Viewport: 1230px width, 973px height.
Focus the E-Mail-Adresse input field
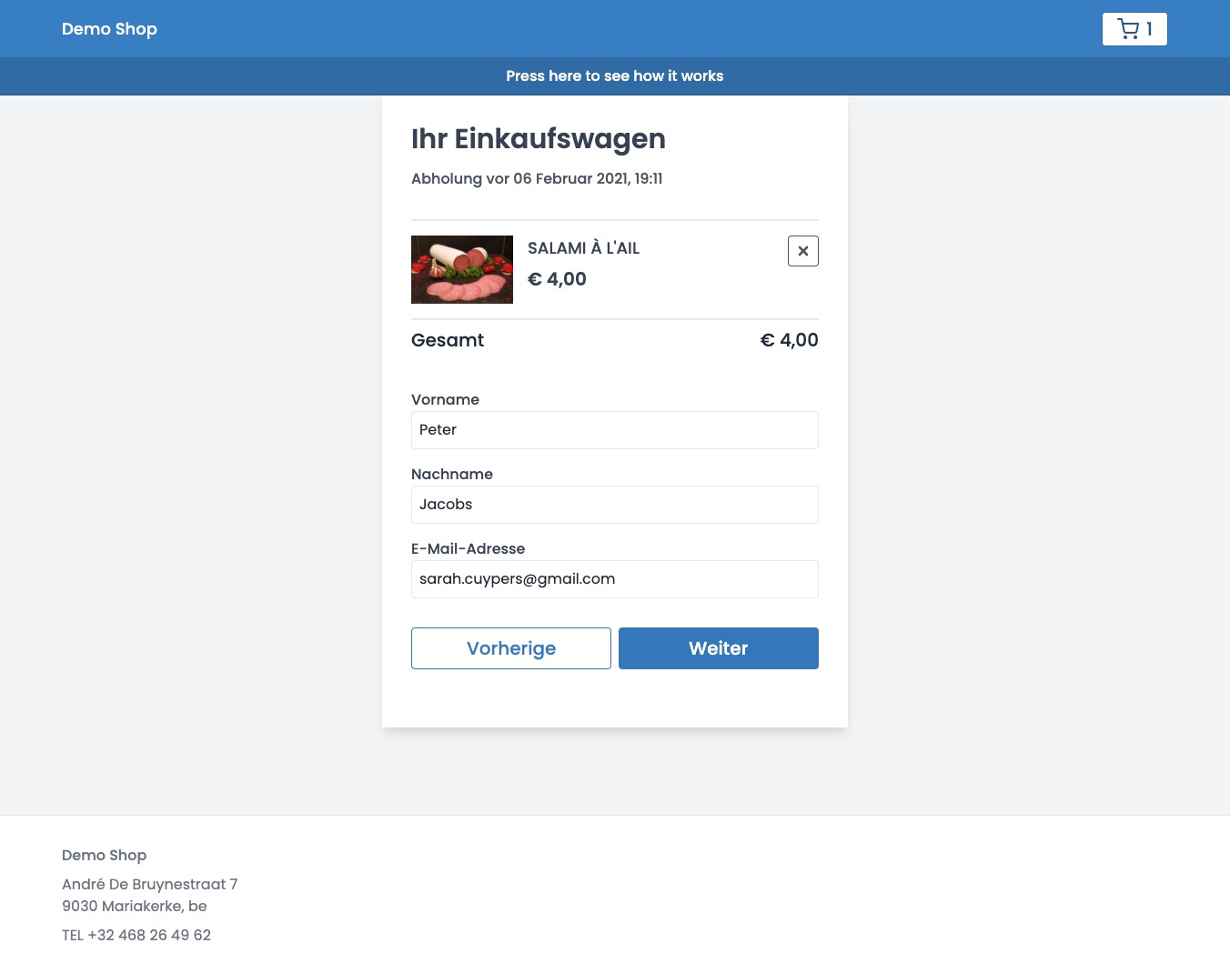pos(614,579)
